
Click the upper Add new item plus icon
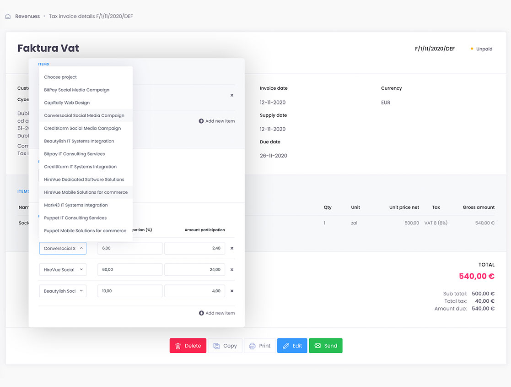coord(201,121)
